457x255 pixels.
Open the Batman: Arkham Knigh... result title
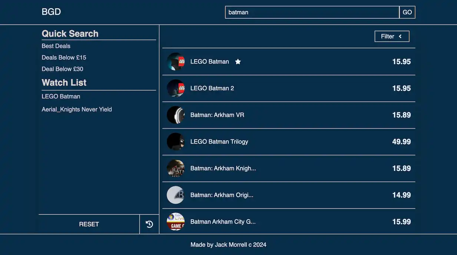point(223,168)
